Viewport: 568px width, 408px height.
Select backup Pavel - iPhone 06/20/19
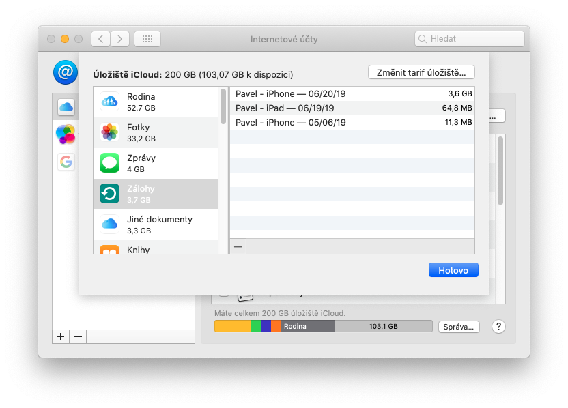coord(352,93)
